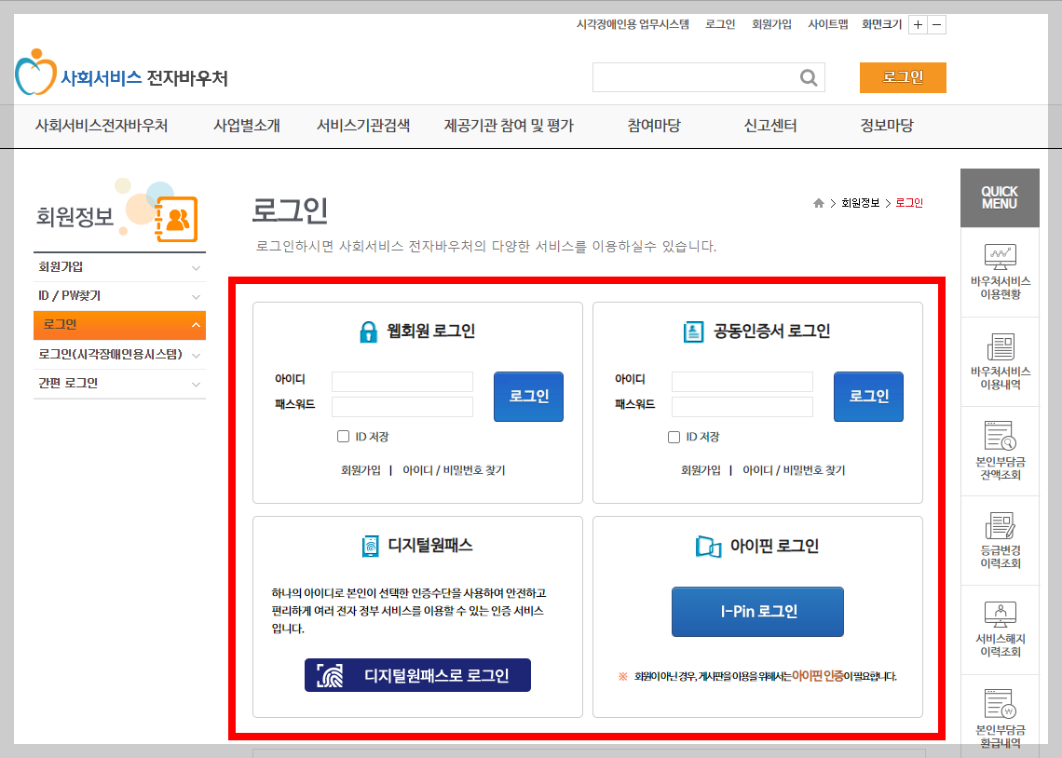Open the 정보마당 navigation menu
Image resolution: width=1062 pixels, height=758 pixels.
tap(886, 127)
